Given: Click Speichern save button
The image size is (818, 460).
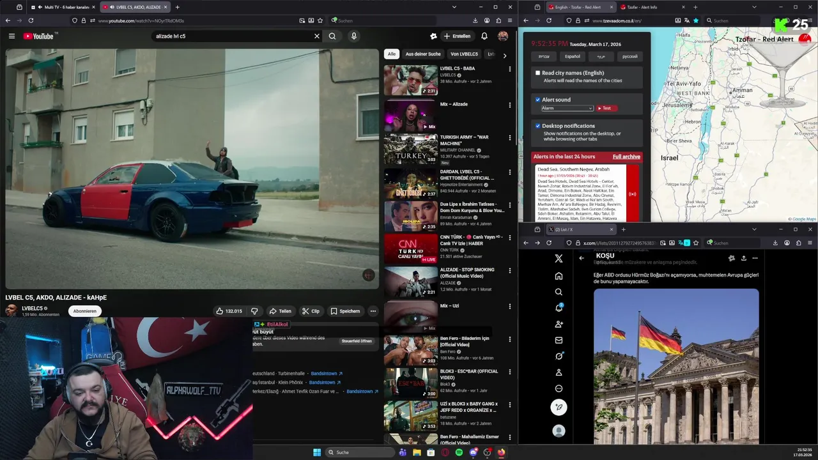Looking at the screenshot, I should 345,311.
